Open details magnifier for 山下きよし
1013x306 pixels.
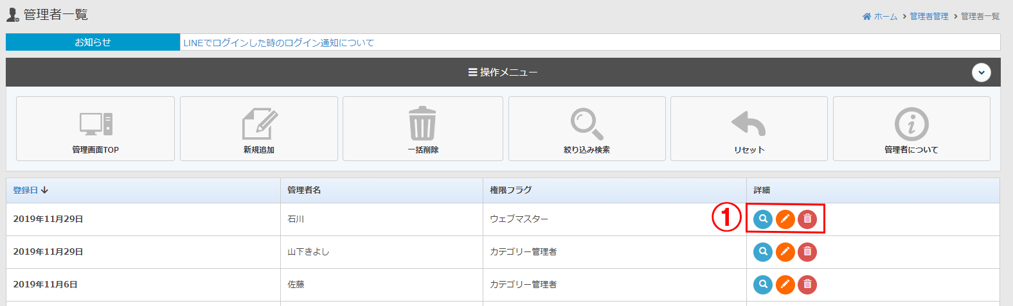pyautogui.click(x=762, y=252)
